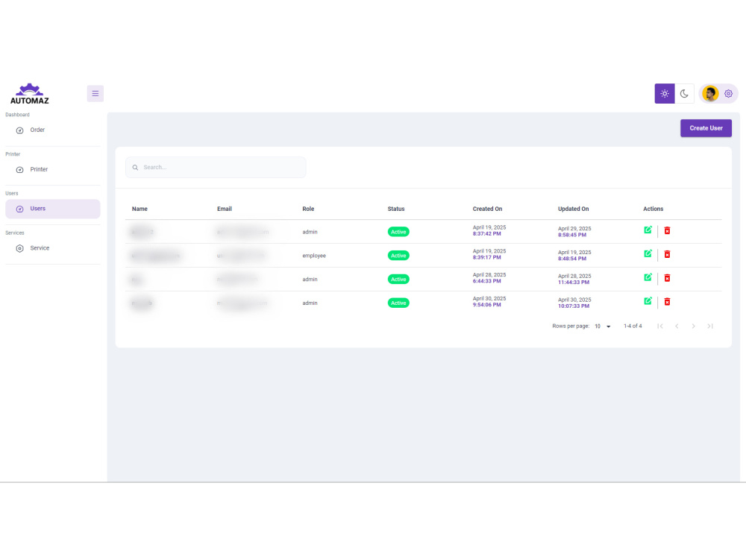Screen dimensions: 746x559
Task: Click the Actions column header
Action: 653,209
